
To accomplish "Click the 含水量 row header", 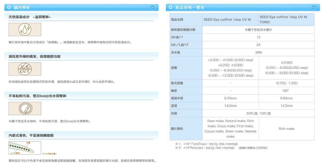I will point(186,52).
